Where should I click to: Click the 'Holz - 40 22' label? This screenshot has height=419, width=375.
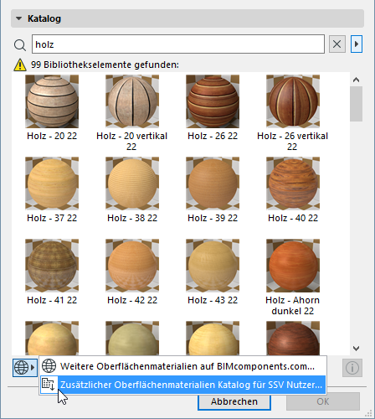point(293,218)
